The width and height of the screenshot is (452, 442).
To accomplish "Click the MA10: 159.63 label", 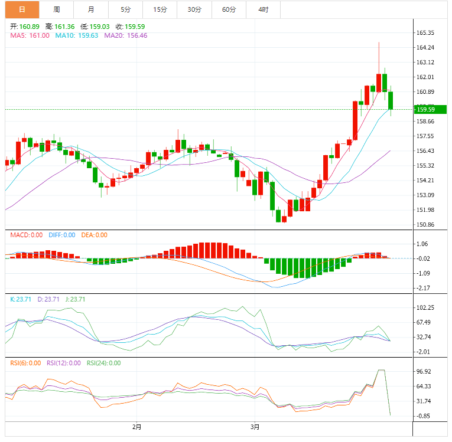I will tap(77, 35).
